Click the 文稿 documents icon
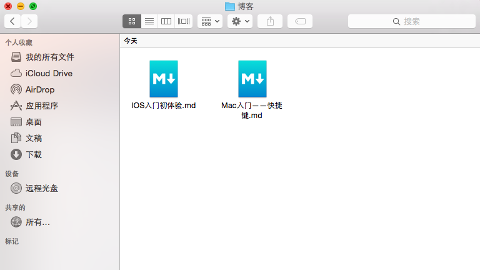This screenshot has width=480, height=270. click(x=16, y=138)
